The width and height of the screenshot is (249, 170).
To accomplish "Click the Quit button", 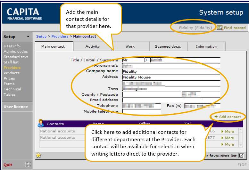I will pyautogui.click(x=8, y=165).
